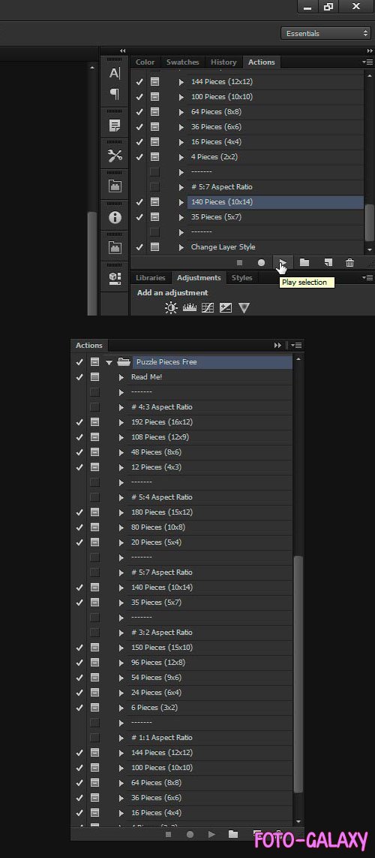375x858 pixels.
Task: Add a Curves adjustment
Action: (208, 308)
